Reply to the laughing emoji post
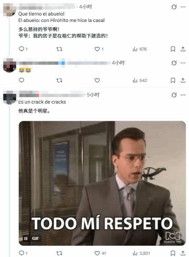 click(x=21, y=80)
